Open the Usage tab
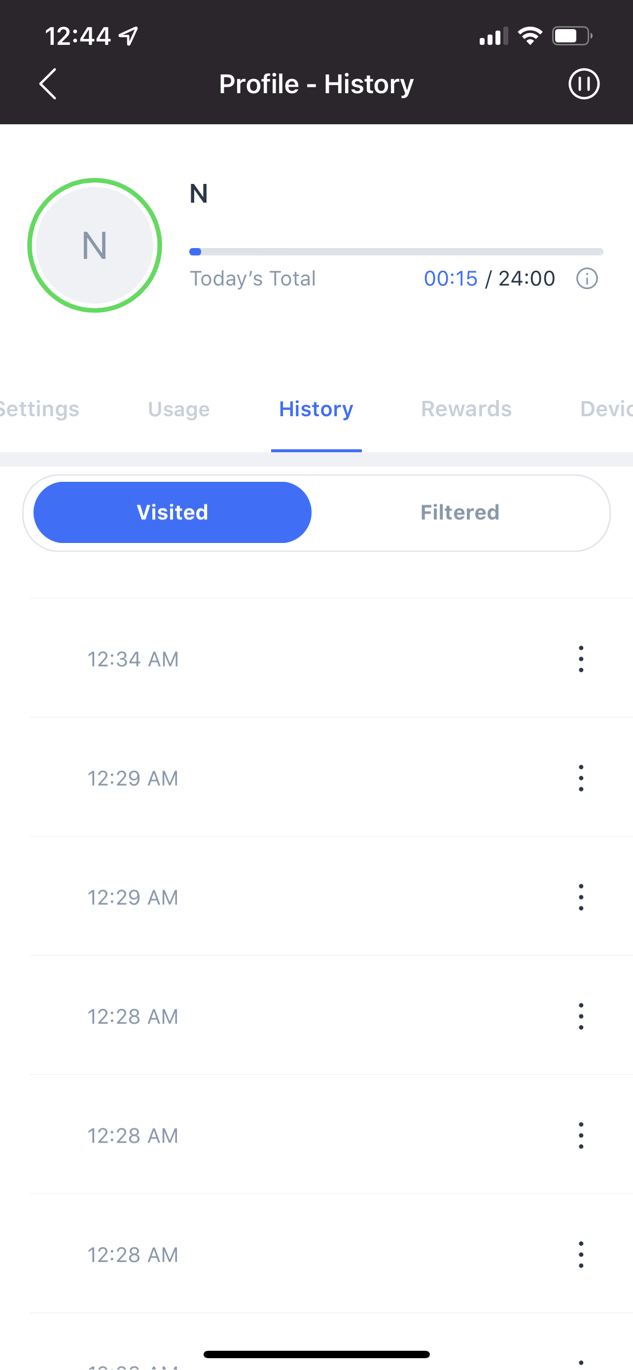Screen dimensions: 633x1370 pyautogui.click(x=178, y=409)
